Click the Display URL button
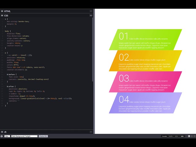Image resolution: width=196 pixels, height=147 pixels. coord(43,136)
